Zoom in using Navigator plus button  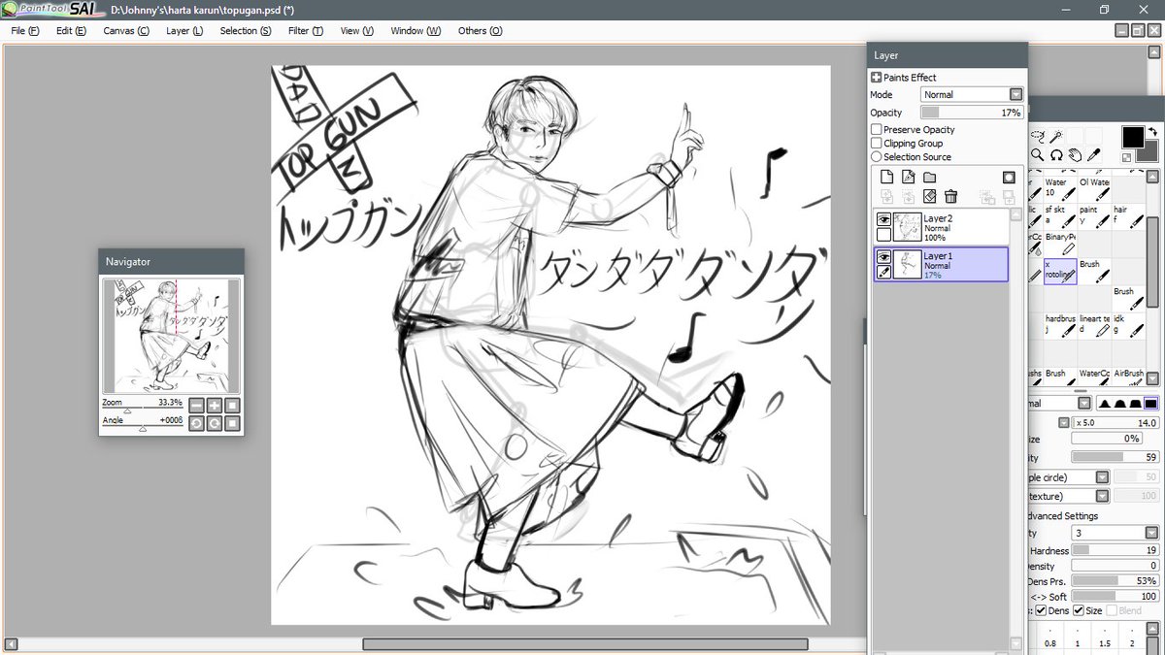tap(215, 406)
